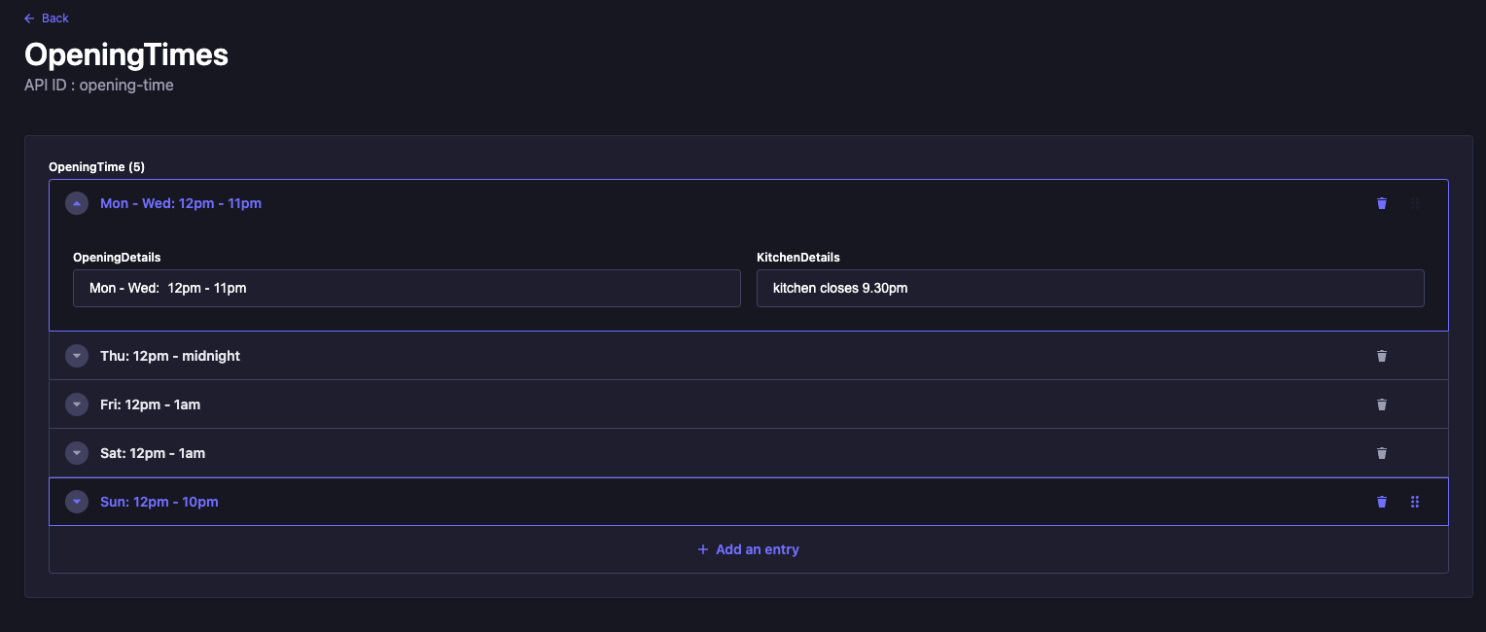This screenshot has height=632, width=1486.
Task: Go back using the Back link
Action: (x=47, y=18)
